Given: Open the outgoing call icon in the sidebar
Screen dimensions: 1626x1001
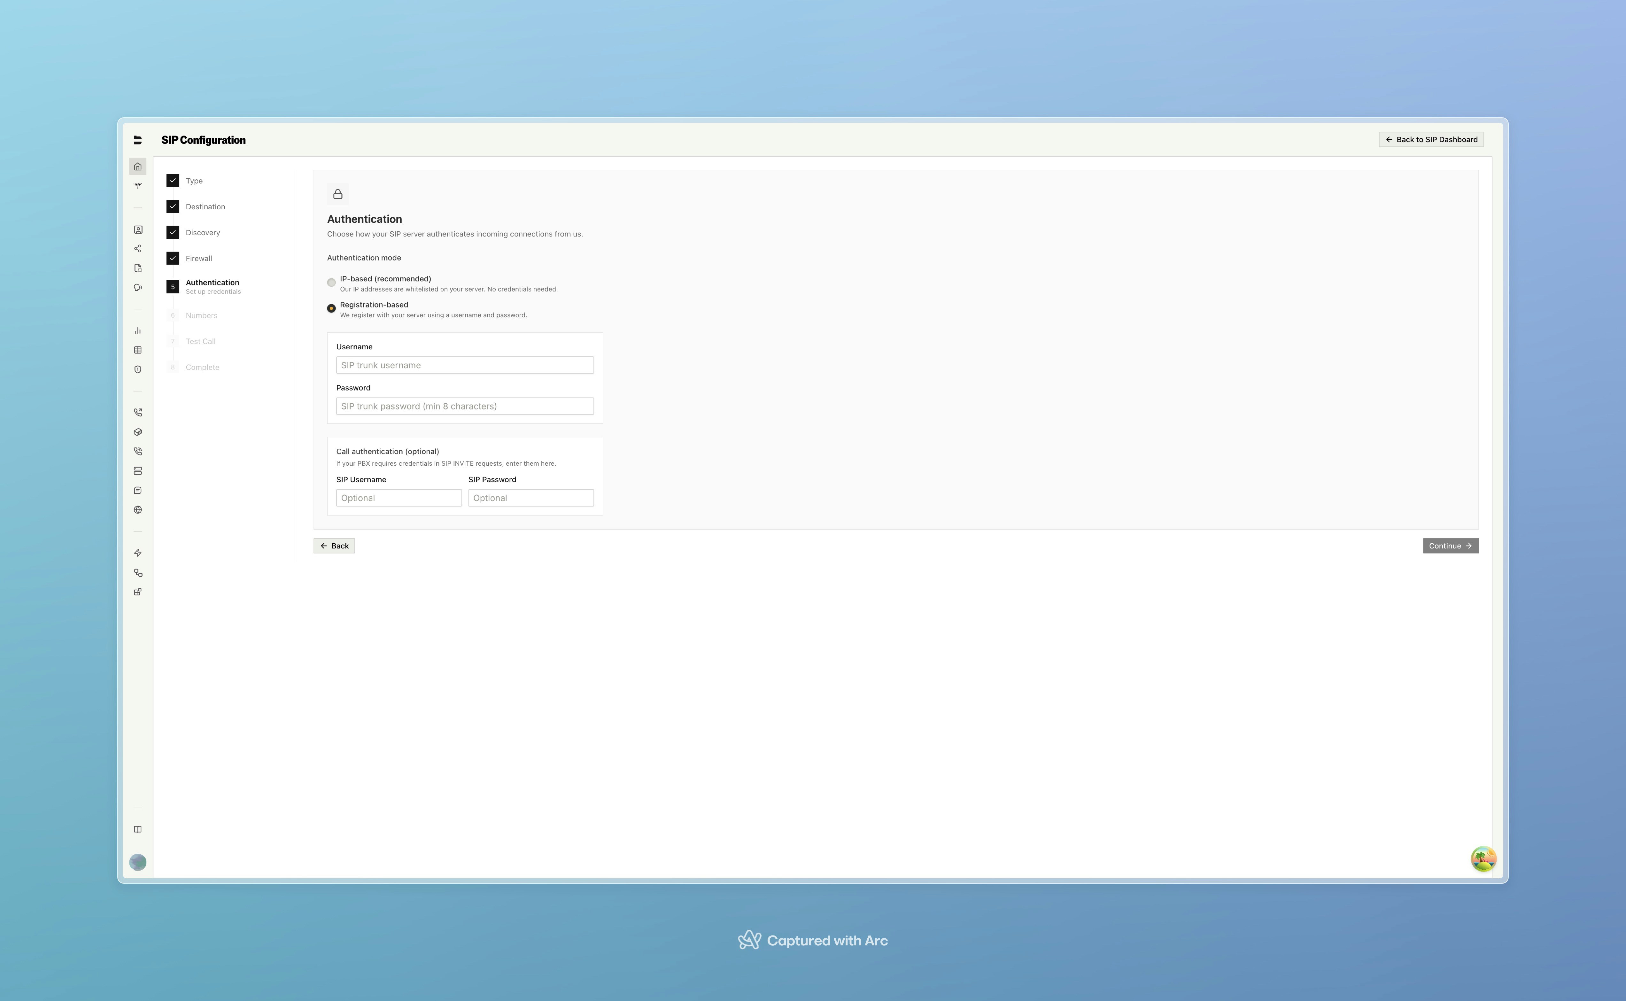Looking at the screenshot, I should click(x=138, y=412).
